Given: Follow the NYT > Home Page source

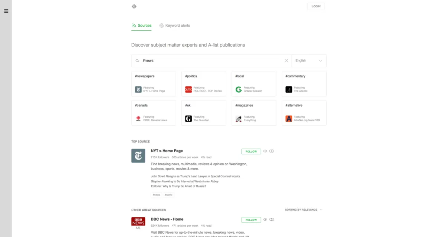Looking at the screenshot, I should pyautogui.click(x=251, y=151).
